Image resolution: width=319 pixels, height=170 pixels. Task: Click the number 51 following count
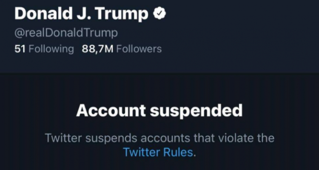click(x=20, y=49)
